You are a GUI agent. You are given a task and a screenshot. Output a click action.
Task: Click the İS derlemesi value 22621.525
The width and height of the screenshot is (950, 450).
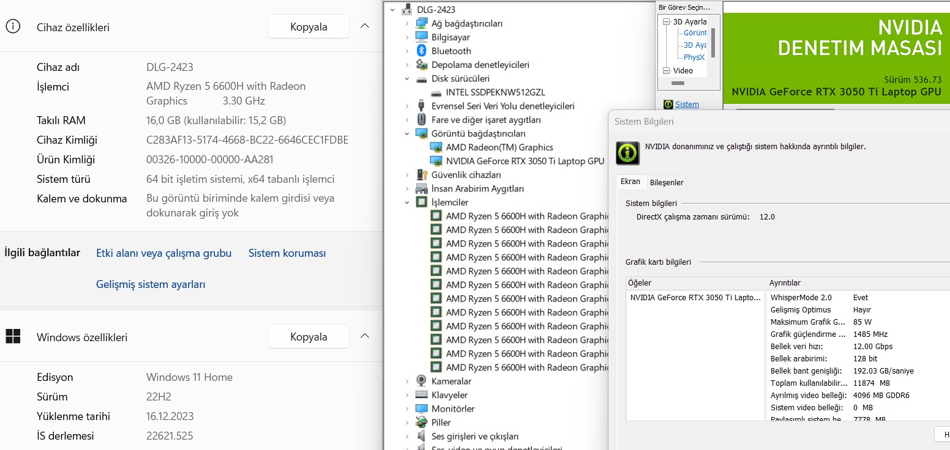click(x=170, y=436)
